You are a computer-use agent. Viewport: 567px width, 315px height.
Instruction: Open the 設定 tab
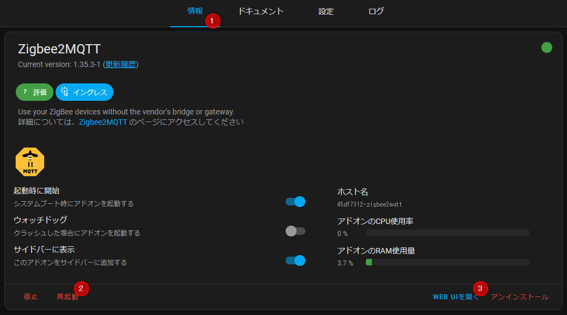point(326,11)
